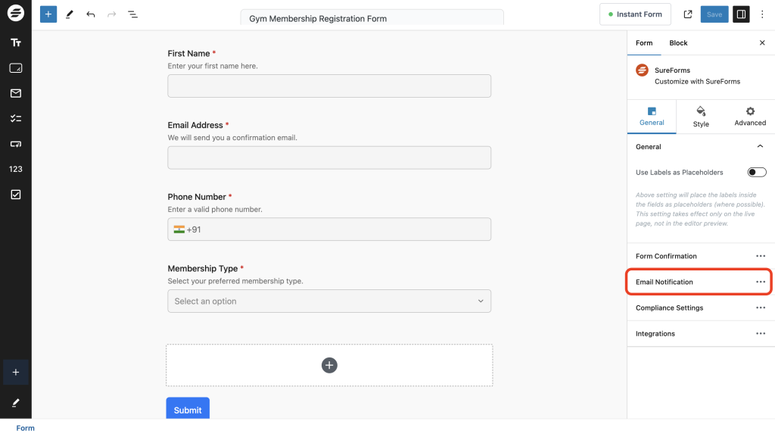
Task: Open the Style tab
Action: coord(701,117)
